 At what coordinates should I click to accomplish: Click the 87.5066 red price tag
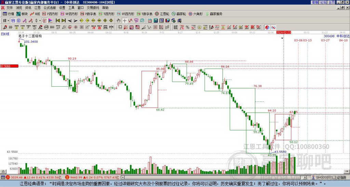point(9,66)
